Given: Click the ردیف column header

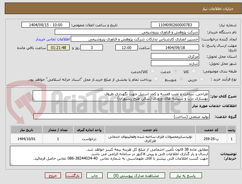Looking at the screenshot, I should coord(231,130).
